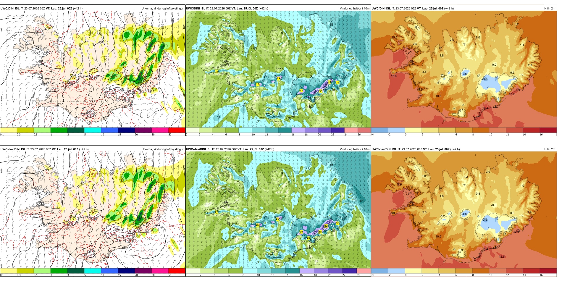
Task: Click the blue 10–15 swatch in UWC precipitation legend
Action: (109, 130)
